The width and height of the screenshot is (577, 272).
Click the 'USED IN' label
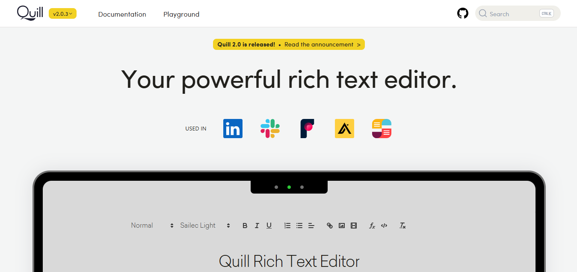point(196,129)
